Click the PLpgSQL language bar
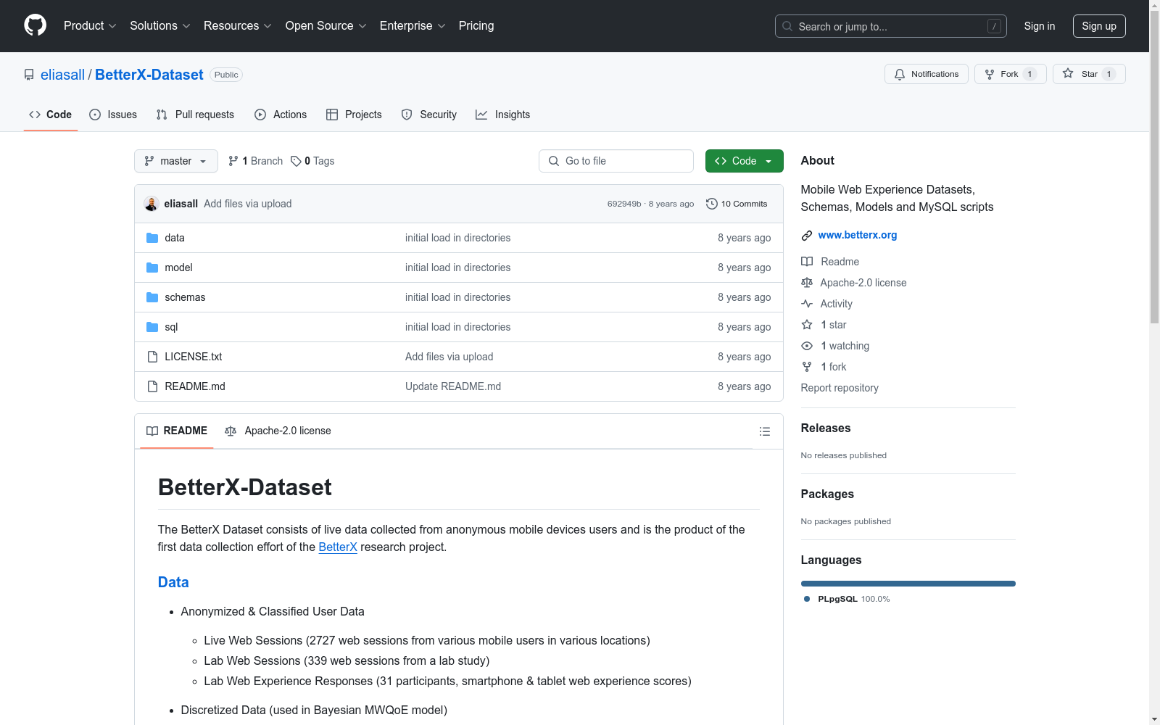1160x725 pixels. [x=908, y=584]
